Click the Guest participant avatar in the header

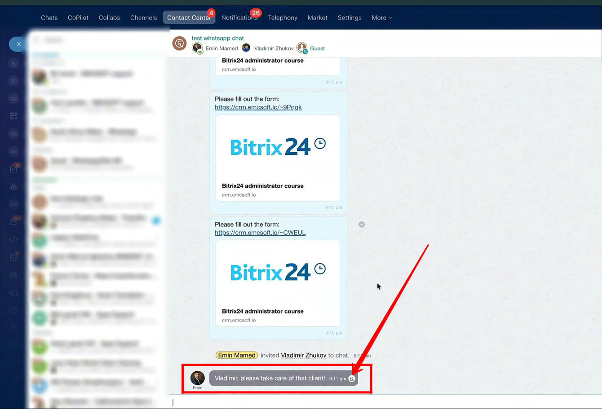coord(302,48)
